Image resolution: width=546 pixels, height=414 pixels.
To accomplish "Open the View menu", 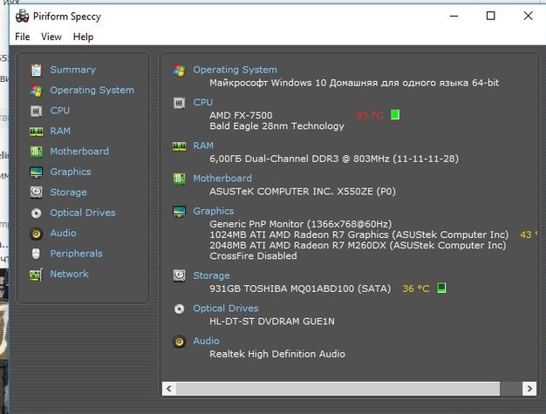I will pos(51,37).
